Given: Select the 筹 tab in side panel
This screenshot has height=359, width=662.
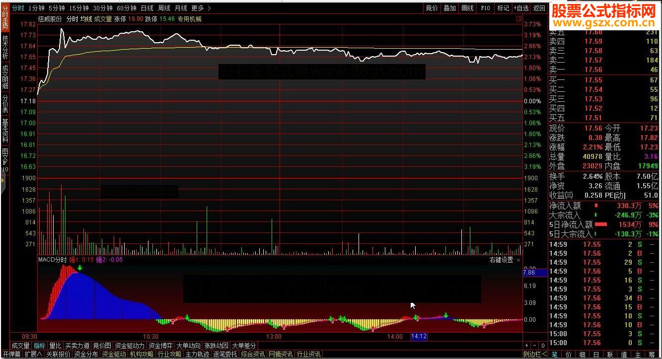Looking at the screenshot, I should coord(652,355).
